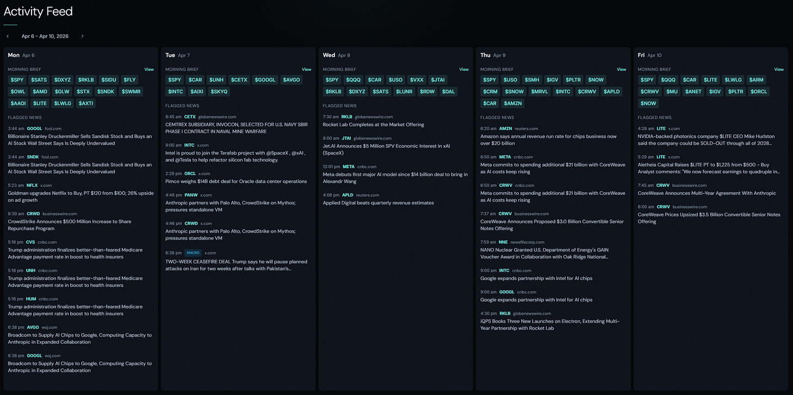Viewport: 793px width, 395px height.
Task: Select the $JTAI chip in Wednesday's brief
Action: click(x=437, y=80)
